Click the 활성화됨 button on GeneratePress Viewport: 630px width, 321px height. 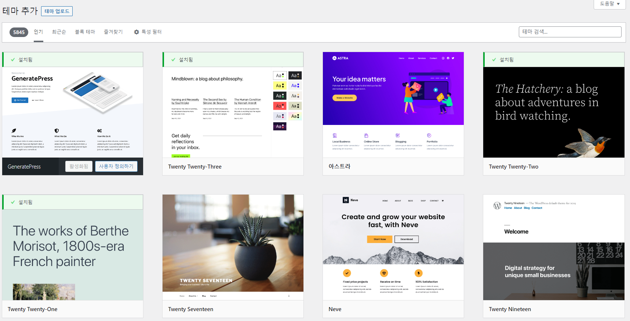coord(79,166)
